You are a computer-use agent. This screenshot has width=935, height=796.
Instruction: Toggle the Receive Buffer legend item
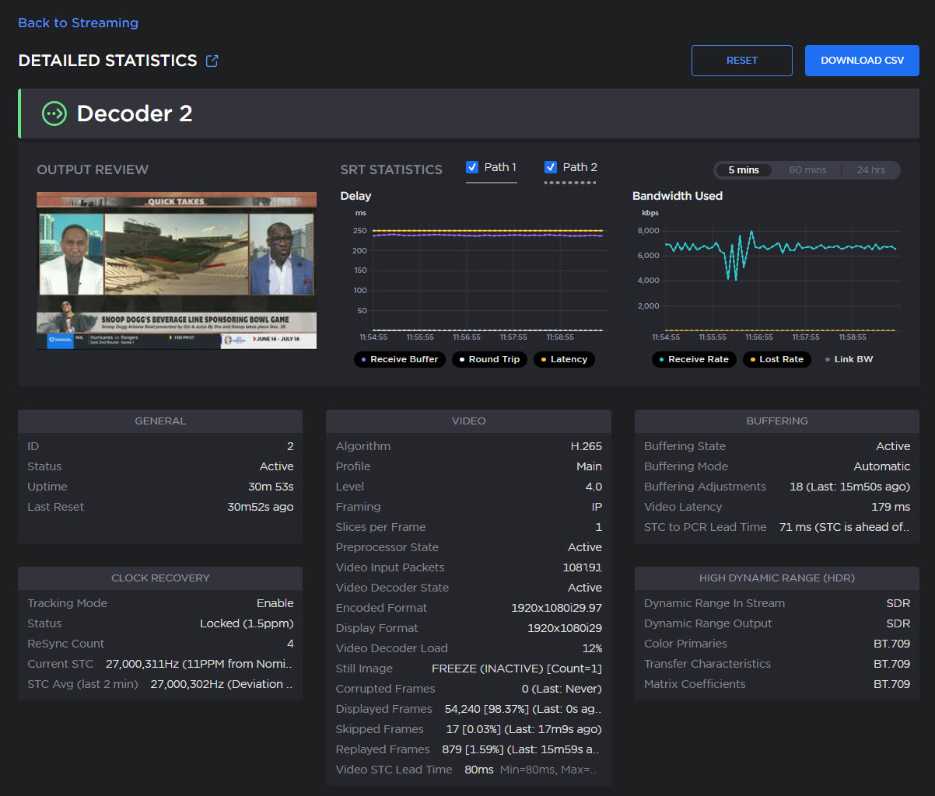(399, 359)
